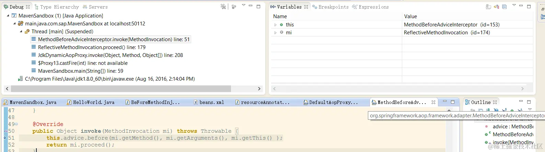The height and width of the screenshot is (152, 545).
Task: Expand the 'this' variable
Action: [x=275, y=25]
